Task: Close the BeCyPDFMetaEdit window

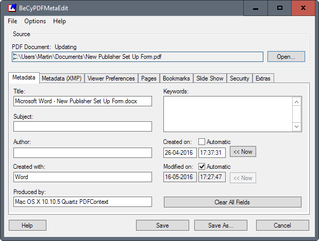Action: click(303, 8)
